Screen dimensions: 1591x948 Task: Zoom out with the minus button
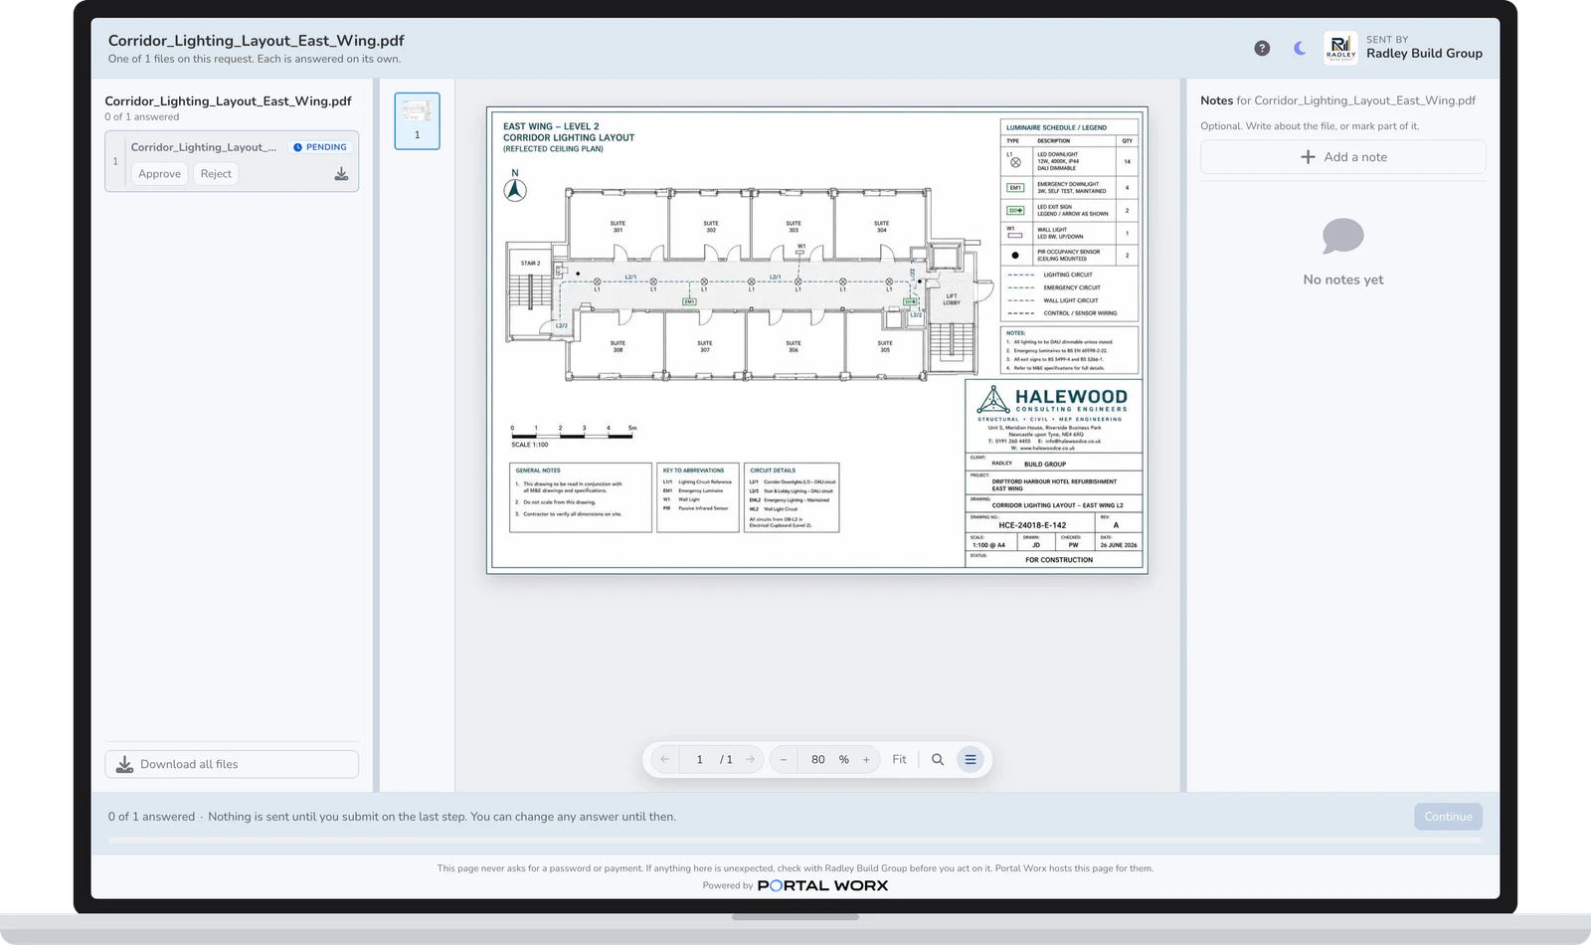(784, 760)
